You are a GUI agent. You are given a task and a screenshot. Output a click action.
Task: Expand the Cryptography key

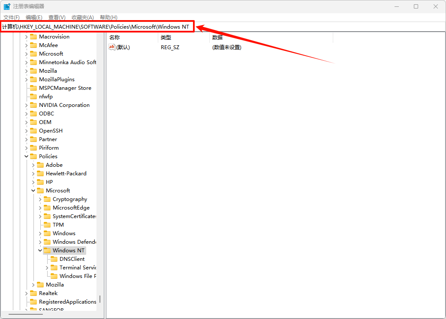point(40,199)
